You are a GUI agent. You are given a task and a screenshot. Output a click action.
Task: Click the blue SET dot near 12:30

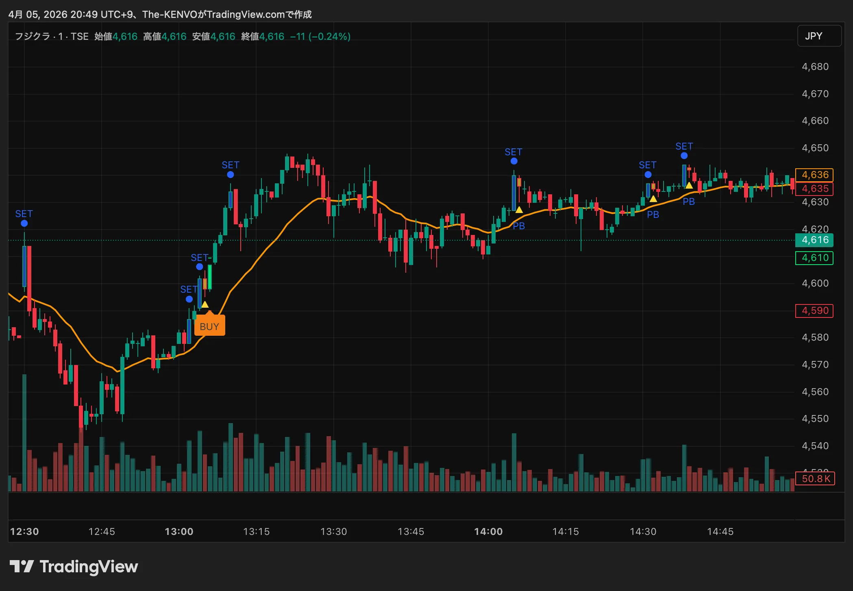coord(24,224)
